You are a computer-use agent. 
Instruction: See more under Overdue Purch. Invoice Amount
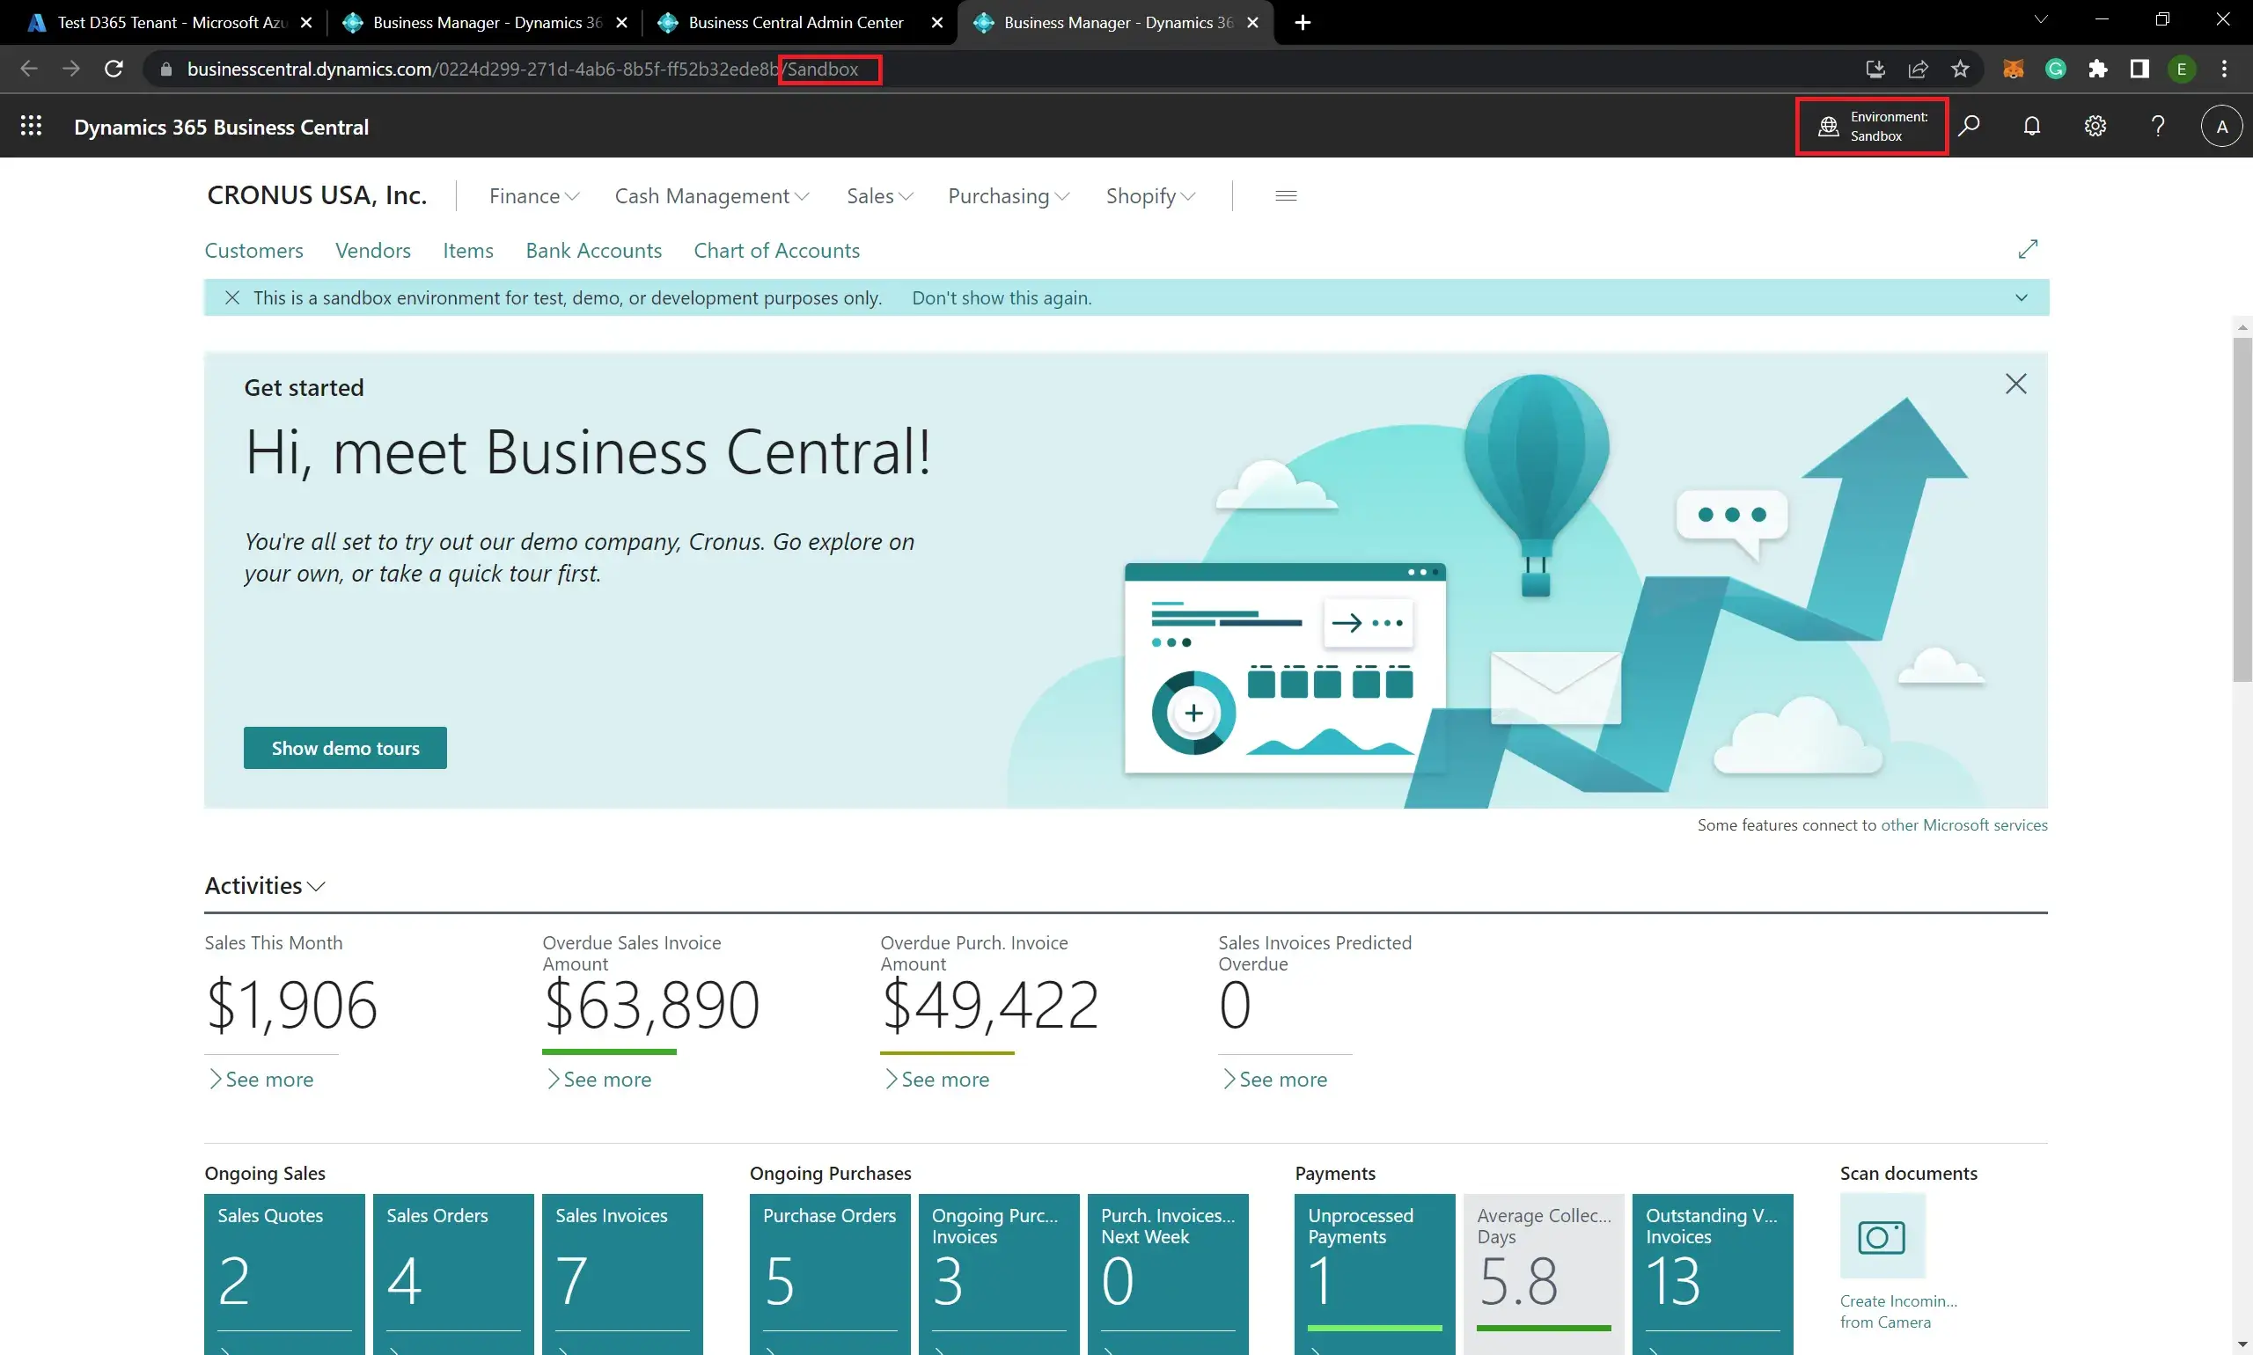(x=937, y=1080)
